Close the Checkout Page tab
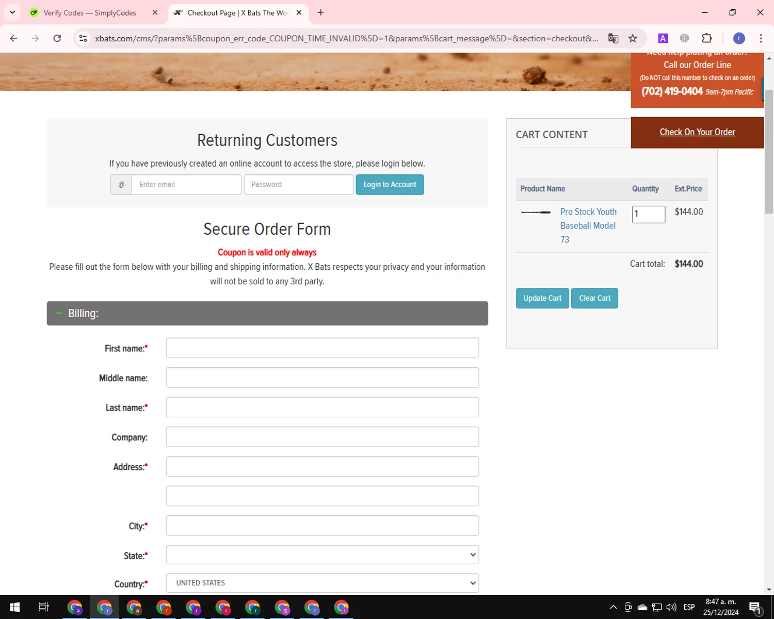 coord(299,12)
